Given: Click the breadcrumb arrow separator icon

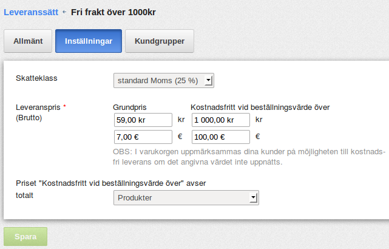Looking at the screenshot, I should [64, 12].
